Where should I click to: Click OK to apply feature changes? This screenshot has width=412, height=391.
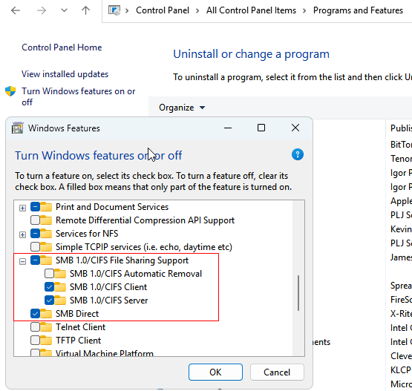click(215, 372)
